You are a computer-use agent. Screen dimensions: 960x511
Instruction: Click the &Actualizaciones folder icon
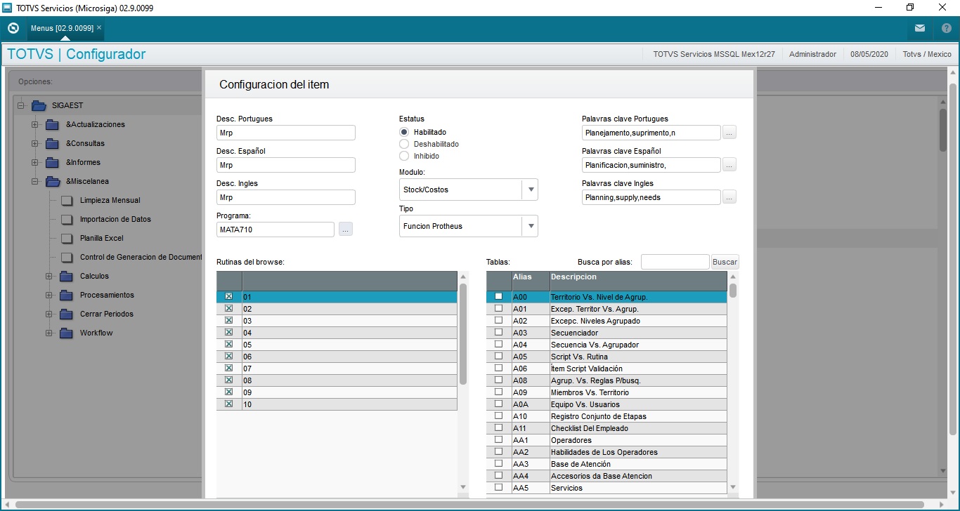53,124
